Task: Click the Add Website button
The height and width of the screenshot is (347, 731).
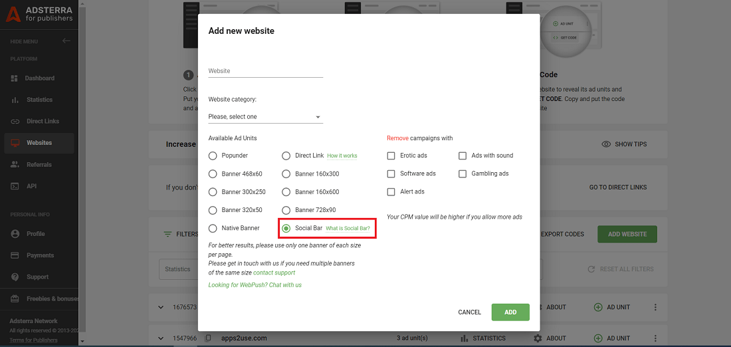Action: (x=627, y=234)
